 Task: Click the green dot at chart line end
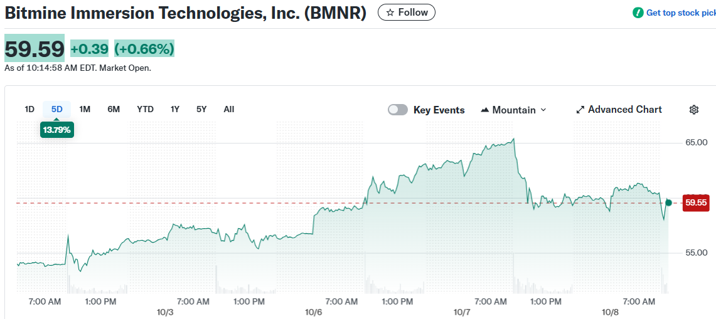668,202
